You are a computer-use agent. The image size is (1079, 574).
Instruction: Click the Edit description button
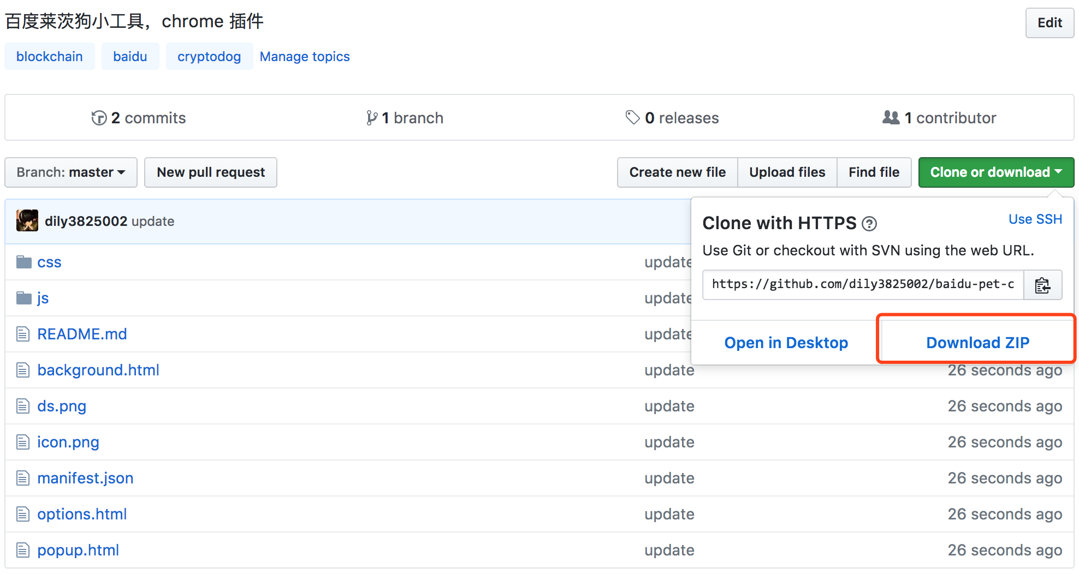pos(1050,23)
